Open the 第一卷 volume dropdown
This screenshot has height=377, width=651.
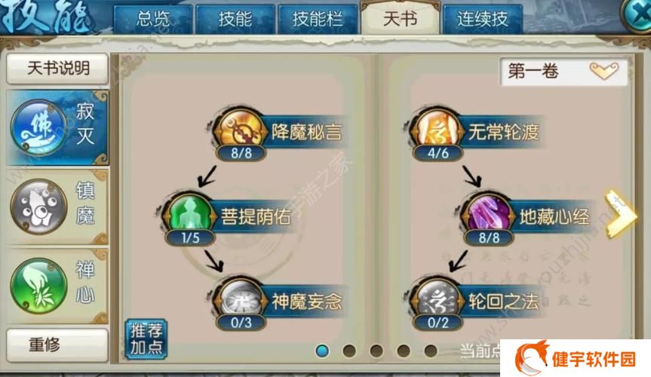pos(563,72)
